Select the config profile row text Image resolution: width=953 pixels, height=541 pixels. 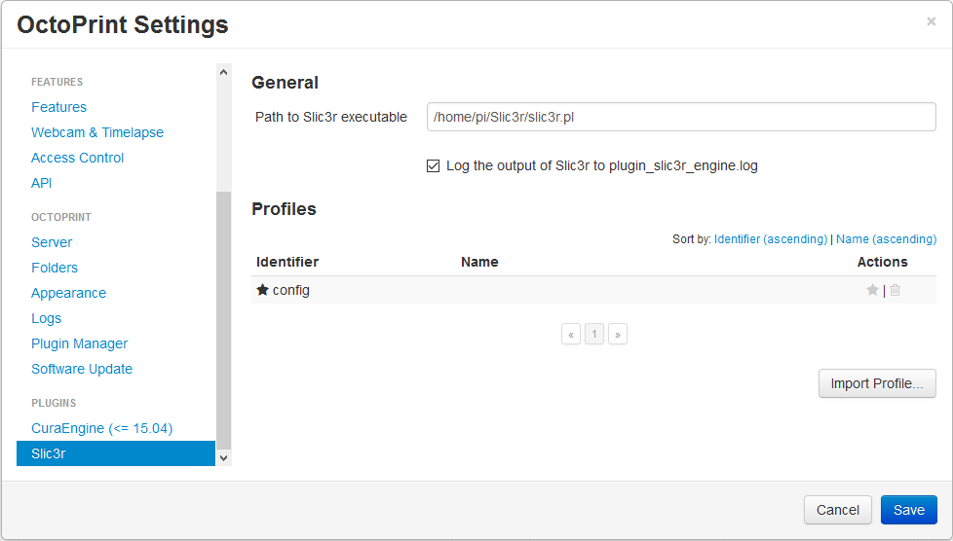291,290
